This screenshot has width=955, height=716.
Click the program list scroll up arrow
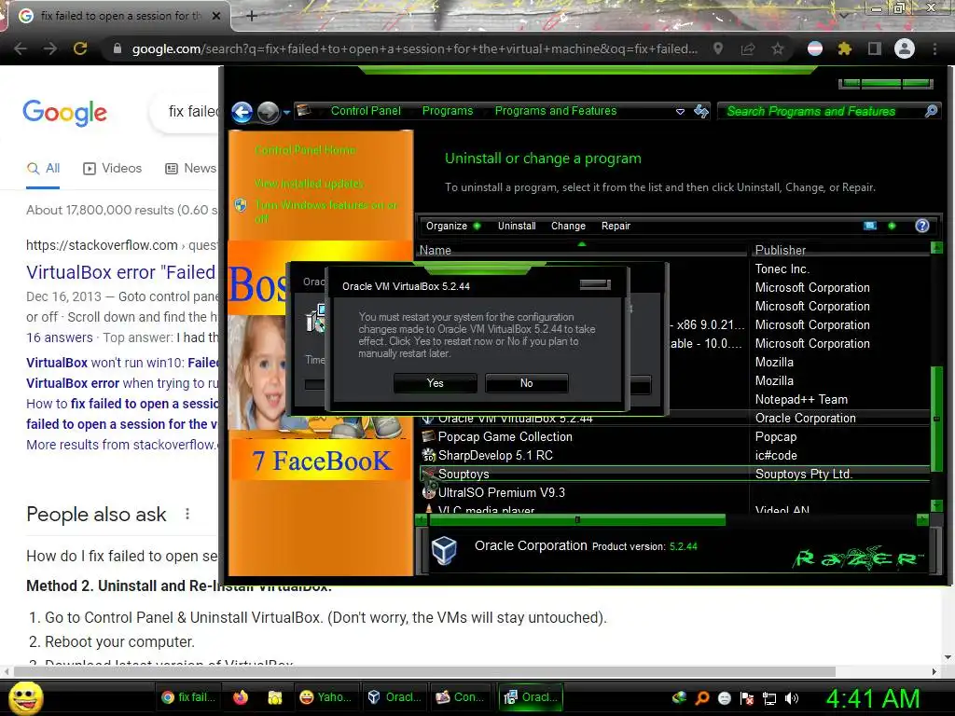pyautogui.click(x=936, y=248)
